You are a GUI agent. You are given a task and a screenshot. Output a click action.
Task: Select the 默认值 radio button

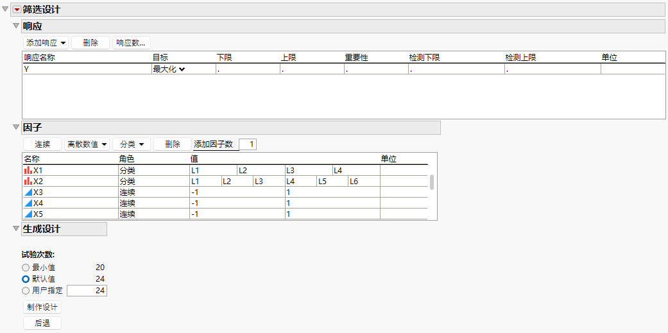[x=26, y=279]
